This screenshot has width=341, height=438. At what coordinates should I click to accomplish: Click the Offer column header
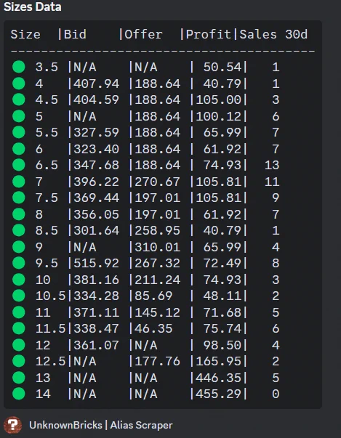[x=143, y=35]
